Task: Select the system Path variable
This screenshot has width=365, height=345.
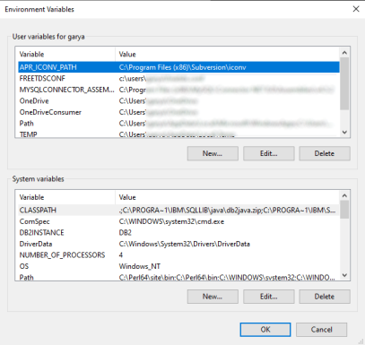Action: 178,277
